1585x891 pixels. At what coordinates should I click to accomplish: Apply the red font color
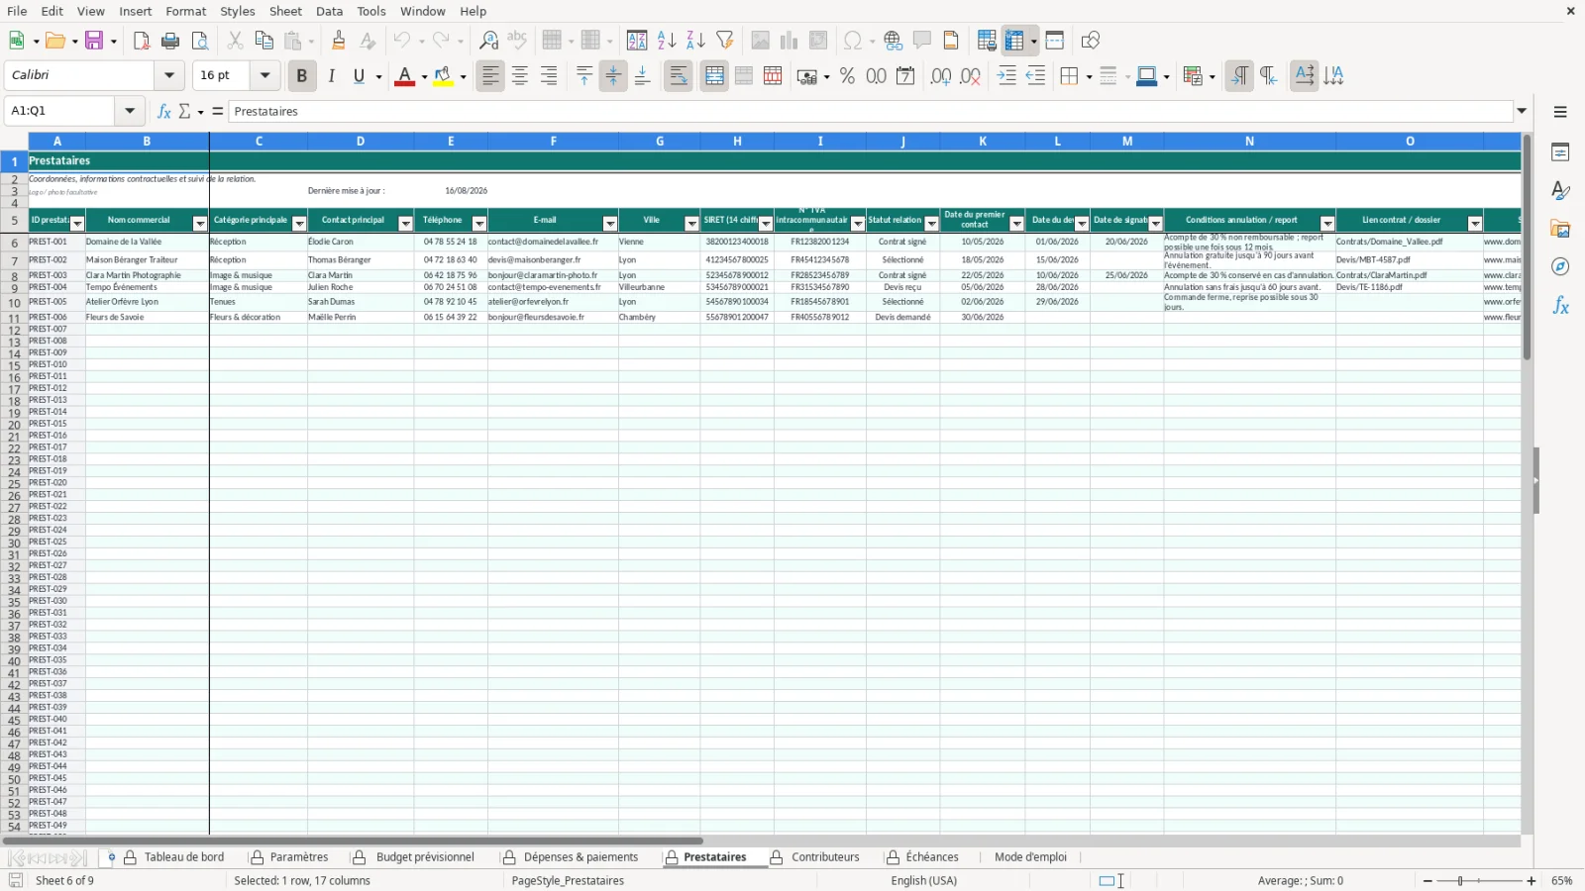404,76
